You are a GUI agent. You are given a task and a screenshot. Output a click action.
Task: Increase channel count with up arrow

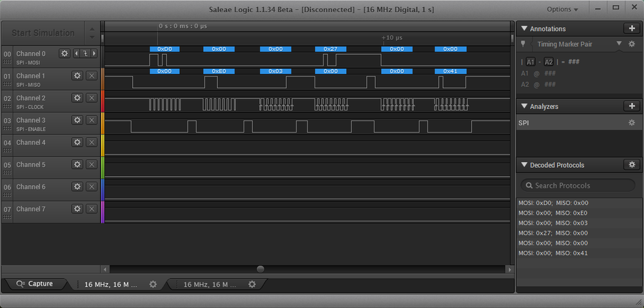click(x=92, y=29)
